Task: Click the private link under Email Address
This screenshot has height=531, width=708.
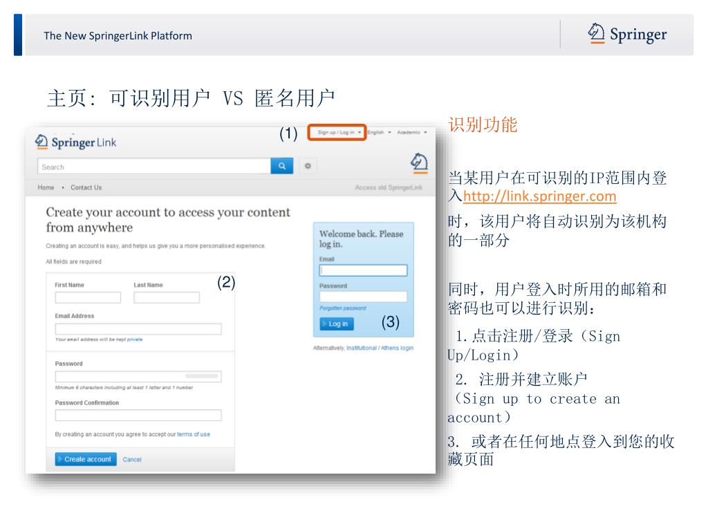Action: 135,339
